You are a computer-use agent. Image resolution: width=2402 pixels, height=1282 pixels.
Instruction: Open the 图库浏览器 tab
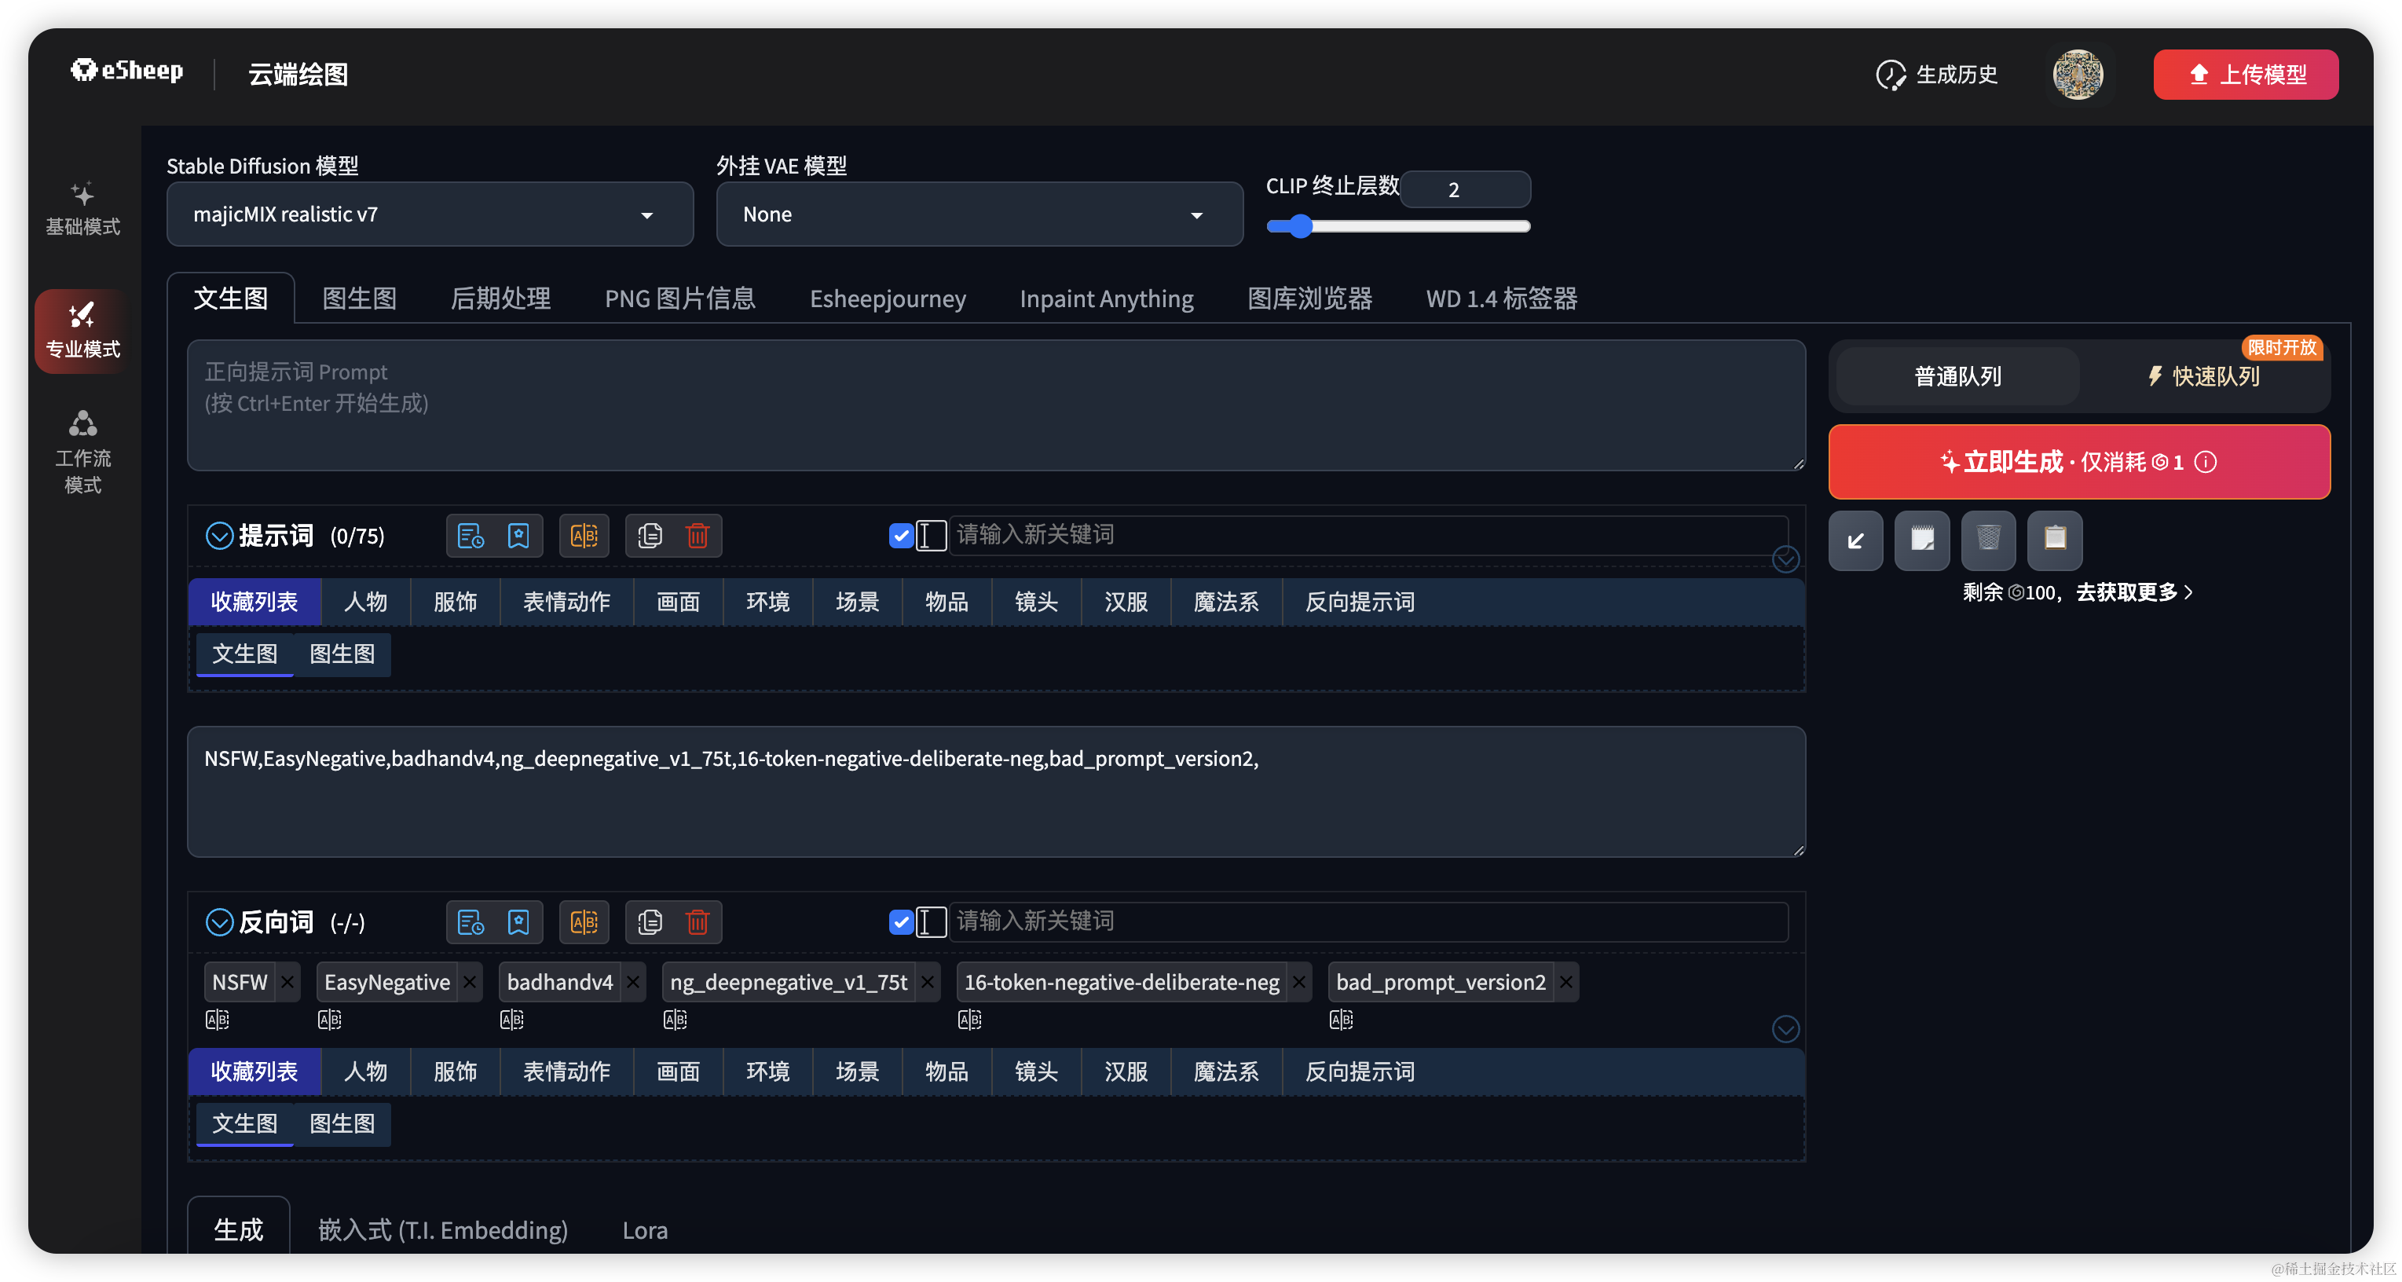coord(1309,299)
